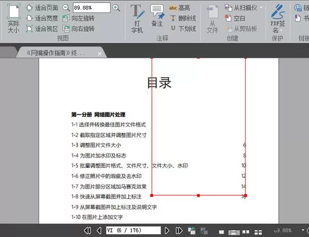Click entry 1-1 选择并转换最佳图片文件格式
Image resolution: width=309 pixels, height=237 pixels.
tap(109, 125)
